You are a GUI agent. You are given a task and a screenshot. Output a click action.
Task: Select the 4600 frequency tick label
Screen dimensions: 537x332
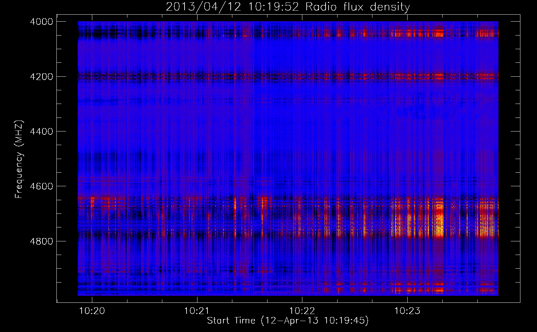41,186
